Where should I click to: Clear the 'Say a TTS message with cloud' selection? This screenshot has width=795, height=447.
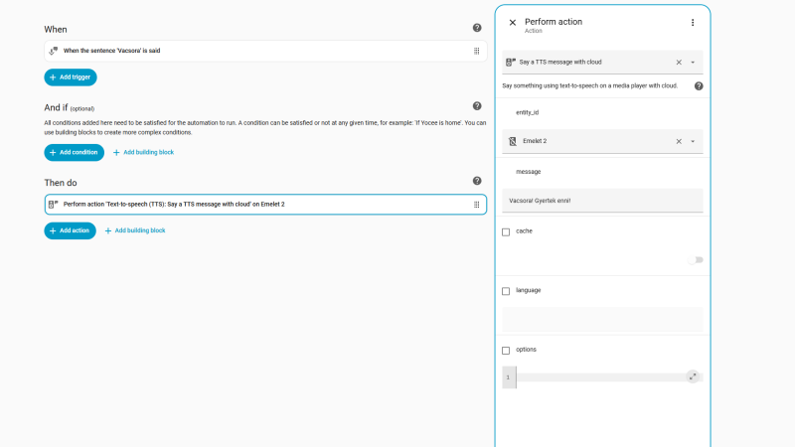679,63
